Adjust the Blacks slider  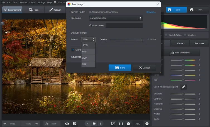click(x=183, y=119)
